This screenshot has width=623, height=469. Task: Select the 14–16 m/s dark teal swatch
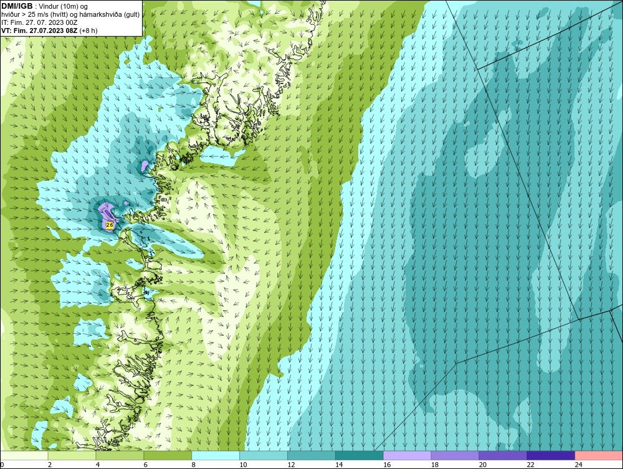(x=359, y=455)
